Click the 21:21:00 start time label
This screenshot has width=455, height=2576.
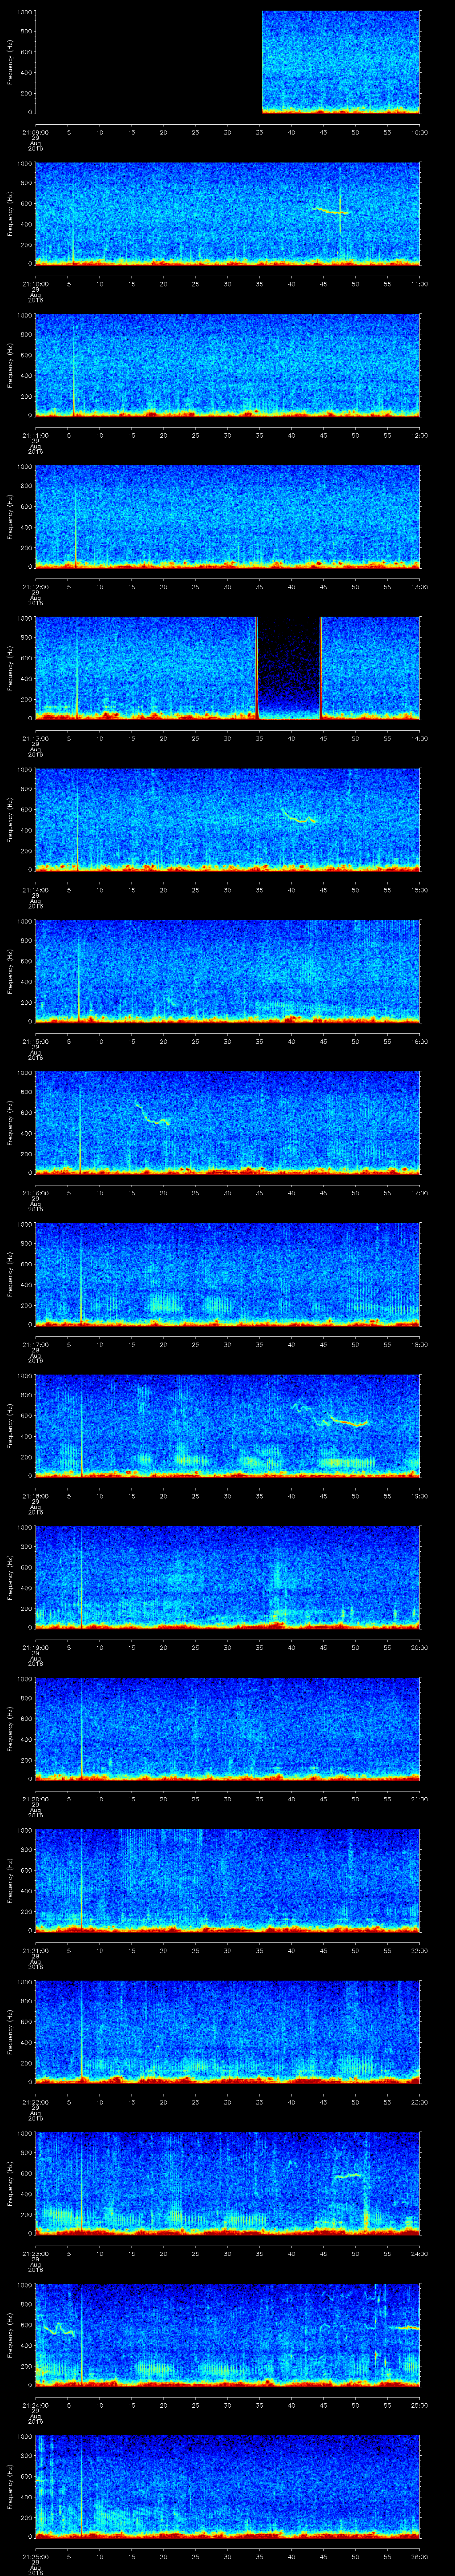pyautogui.click(x=35, y=1951)
